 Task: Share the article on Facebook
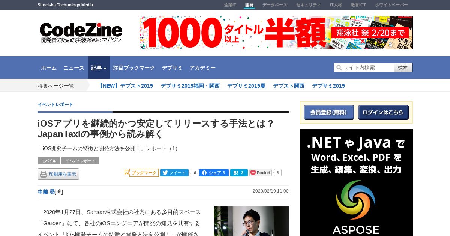point(214,173)
